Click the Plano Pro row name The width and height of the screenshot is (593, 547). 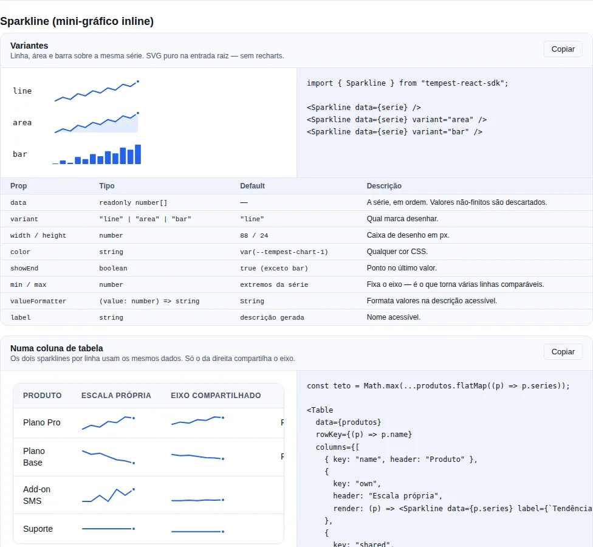click(x=41, y=422)
